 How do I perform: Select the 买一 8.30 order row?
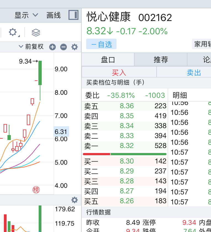click(125, 161)
